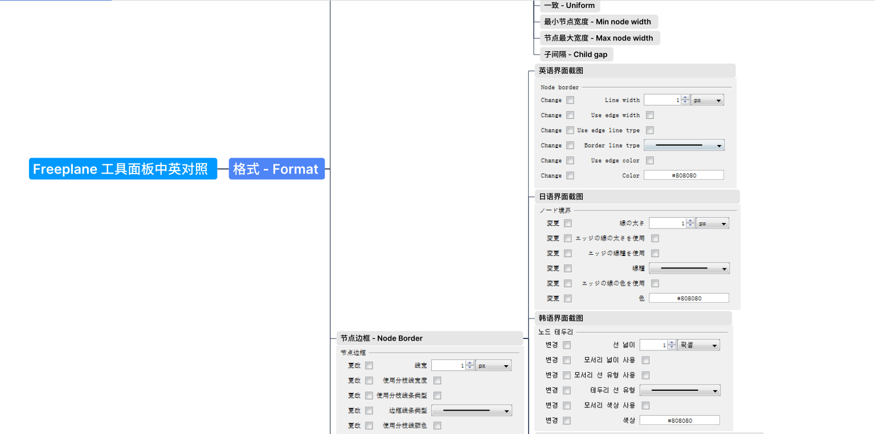Tick 변경 checkbox beside 모서리 선 유형 사용
This screenshot has height=434, width=875.
(567, 375)
